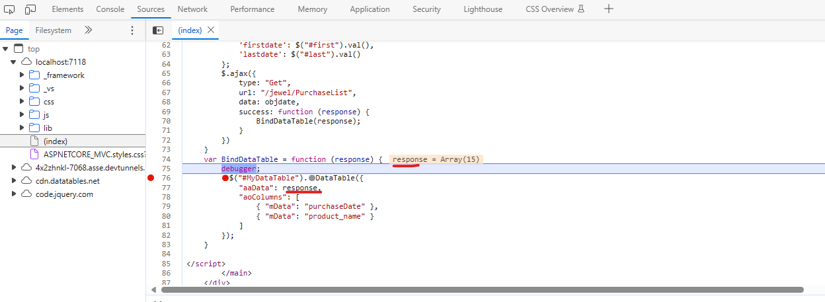
Task: Open the Application tab
Action: [x=370, y=9]
